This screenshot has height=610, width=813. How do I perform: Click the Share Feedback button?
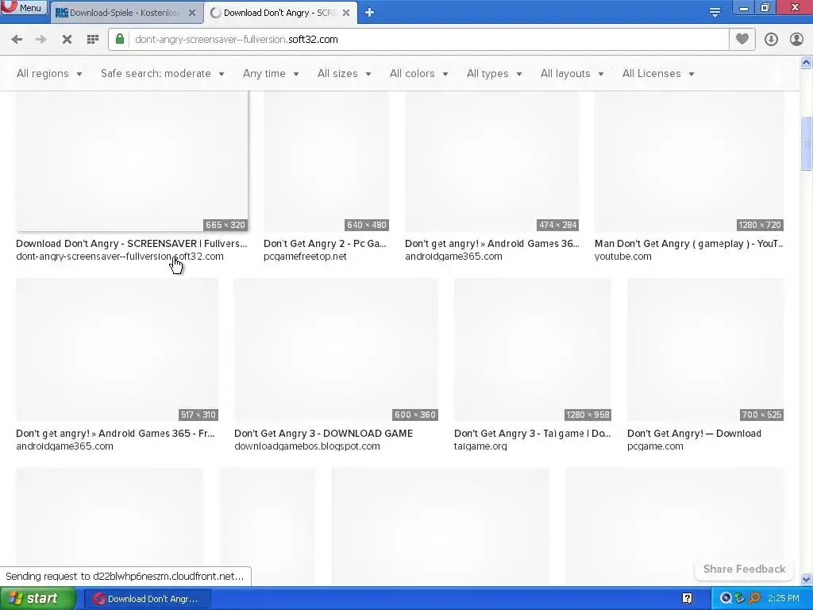pos(744,569)
